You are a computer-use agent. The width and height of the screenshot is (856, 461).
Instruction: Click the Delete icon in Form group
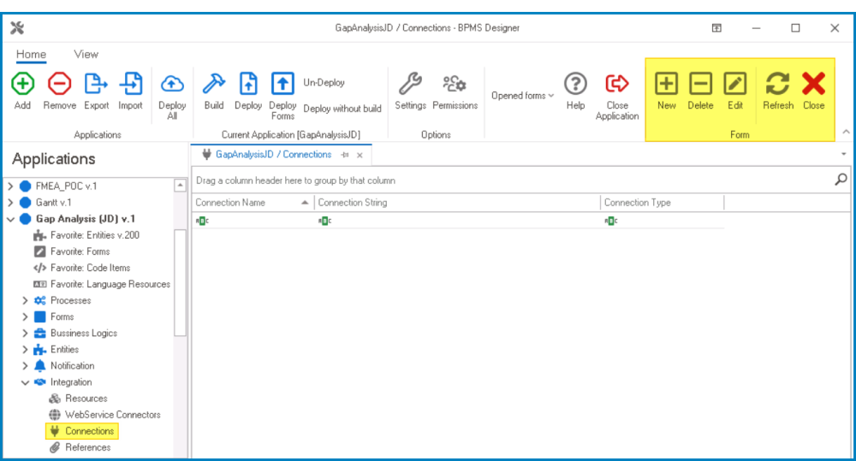click(700, 84)
